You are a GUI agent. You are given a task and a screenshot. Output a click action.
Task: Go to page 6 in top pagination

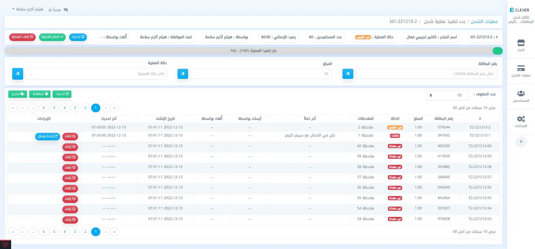tap(44, 108)
